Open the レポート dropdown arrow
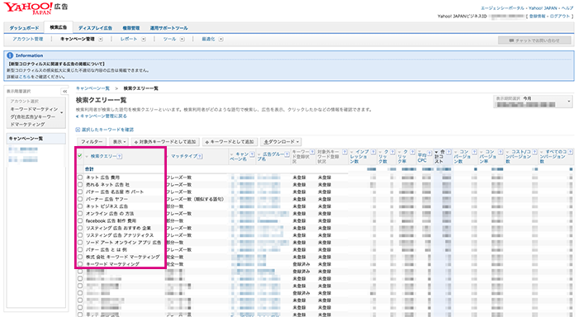The image size is (578, 317). click(x=144, y=39)
